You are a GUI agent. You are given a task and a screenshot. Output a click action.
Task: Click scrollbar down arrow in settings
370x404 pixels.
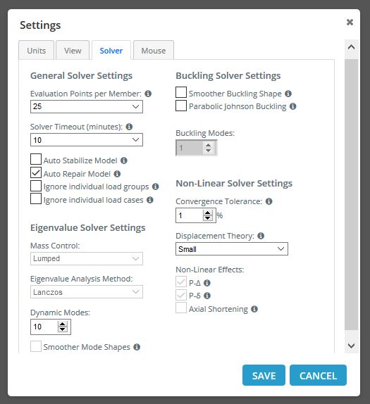351,346
